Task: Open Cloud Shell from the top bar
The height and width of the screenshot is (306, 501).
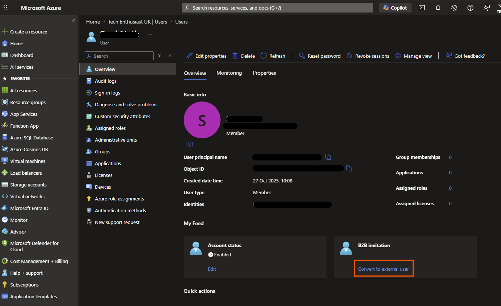Action: pos(422,8)
